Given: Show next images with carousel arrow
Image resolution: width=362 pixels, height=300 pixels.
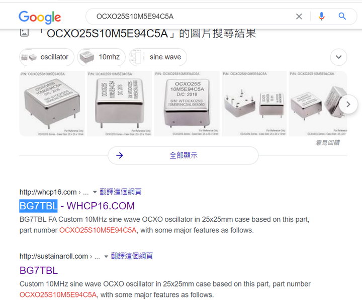Looking at the screenshot, I should click(x=348, y=104).
